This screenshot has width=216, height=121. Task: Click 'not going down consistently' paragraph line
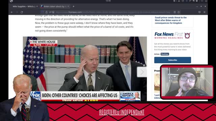51,31
